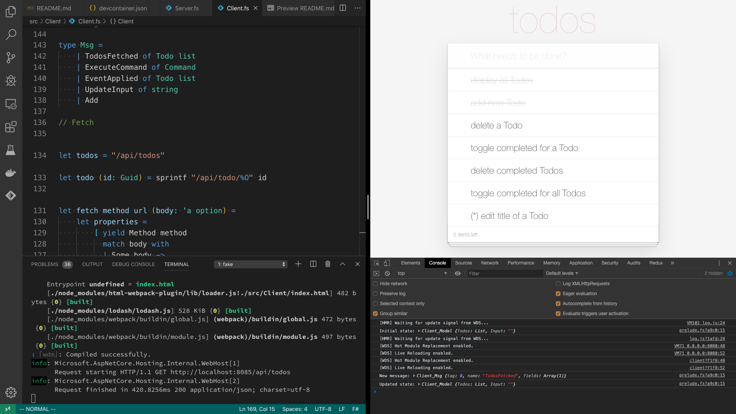Screen dimensions: 736x414
Task: Open the Remote Explorer icon
Action: click(x=11, y=104)
